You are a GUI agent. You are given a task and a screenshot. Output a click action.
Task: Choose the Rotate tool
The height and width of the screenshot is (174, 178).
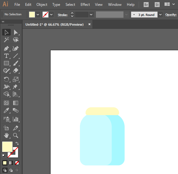pos(6,79)
